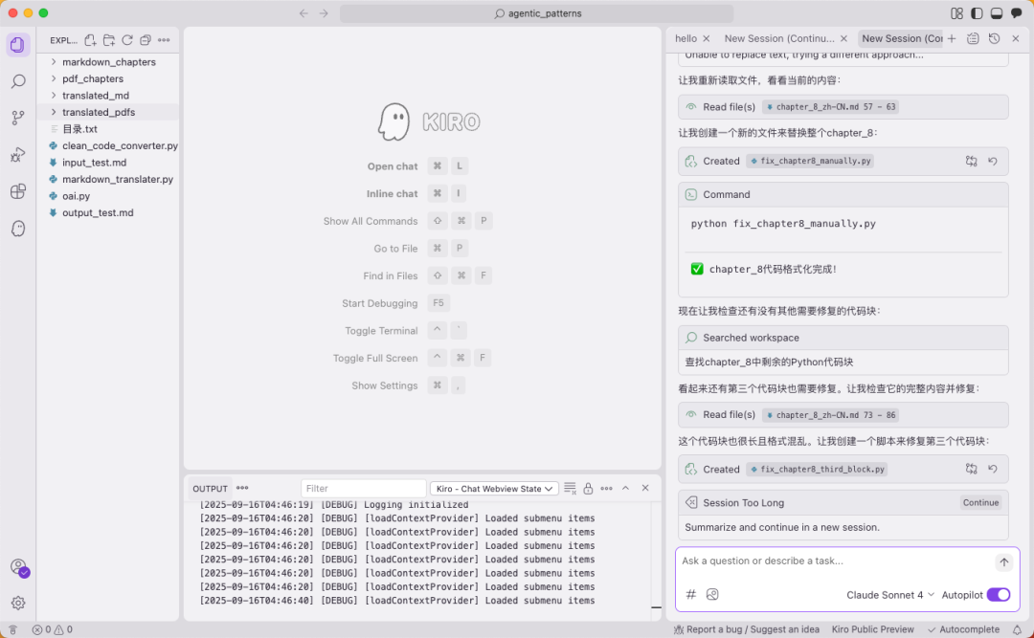Collapse all folders in Explorer

coord(146,40)
